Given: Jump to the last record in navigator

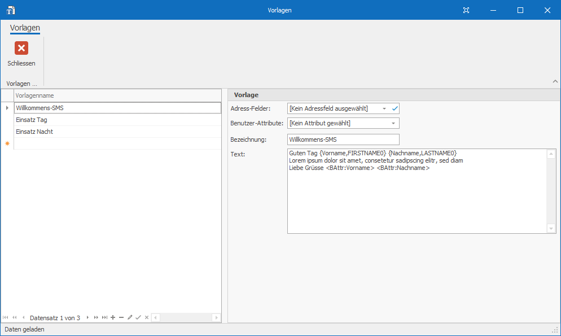Looking at the screenshot, I should (x=104, y=318).
